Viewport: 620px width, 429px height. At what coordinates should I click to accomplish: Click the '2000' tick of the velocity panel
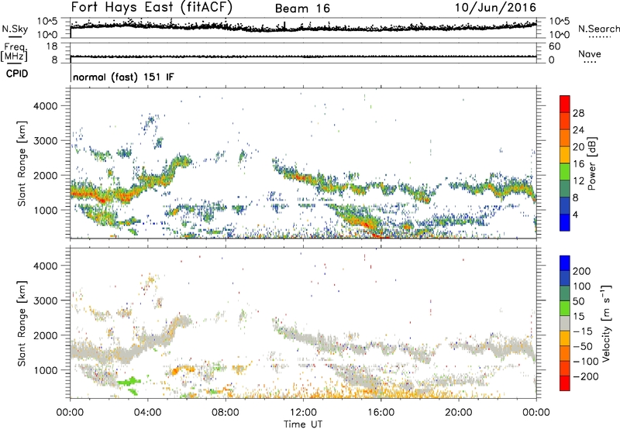(x=45, y=335)
